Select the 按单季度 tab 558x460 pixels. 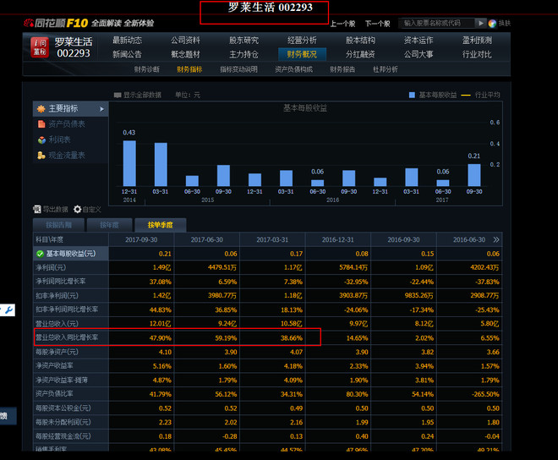point(160,225)
